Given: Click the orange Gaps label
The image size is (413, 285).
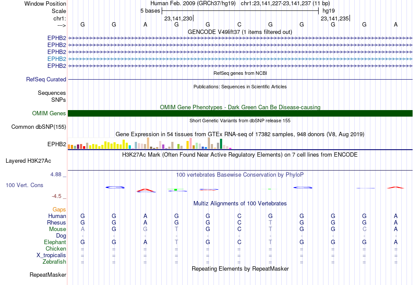Looking at the screenshot, I should (59, 209).
